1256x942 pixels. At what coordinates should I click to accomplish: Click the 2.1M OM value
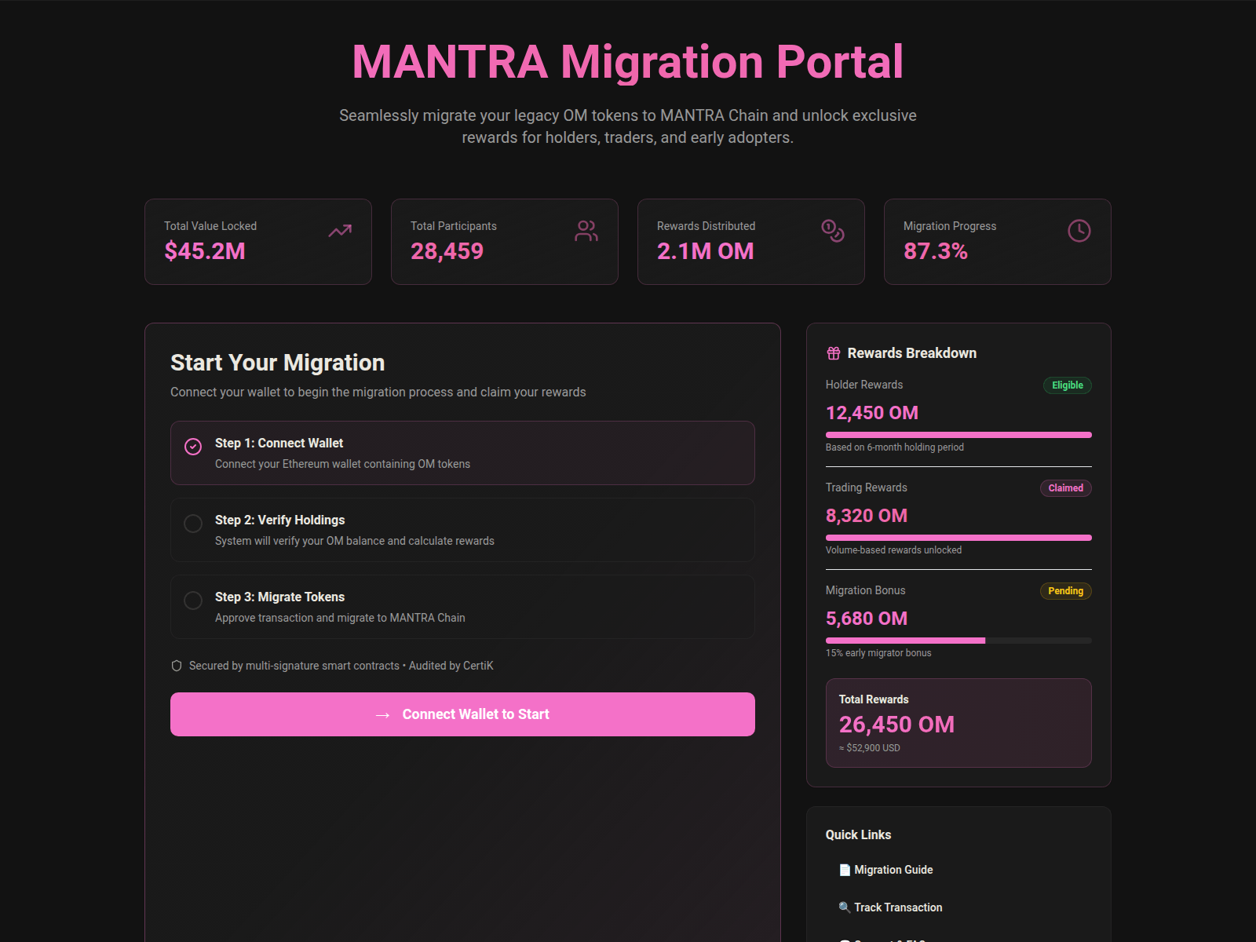705,251
